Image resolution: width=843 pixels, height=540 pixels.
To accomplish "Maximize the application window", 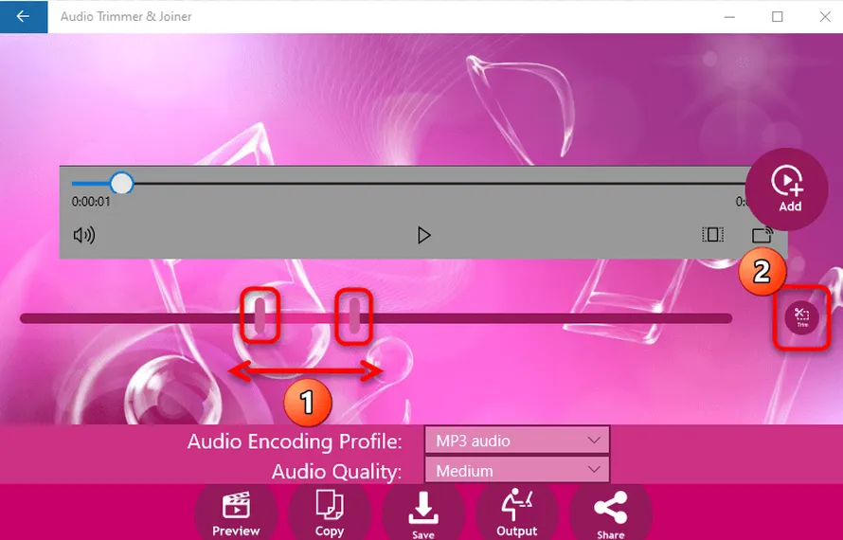I will point(777,17).
